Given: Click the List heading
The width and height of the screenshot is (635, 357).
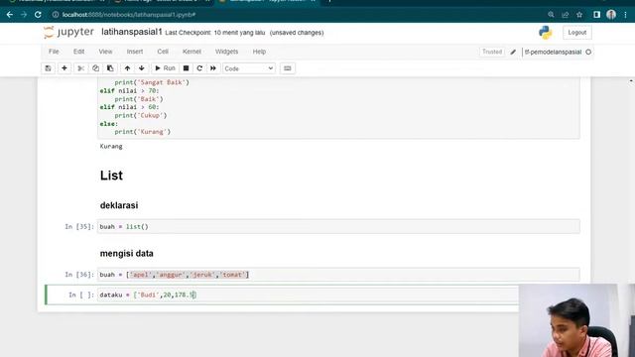Looking at the screenshot, I should 111,176.
